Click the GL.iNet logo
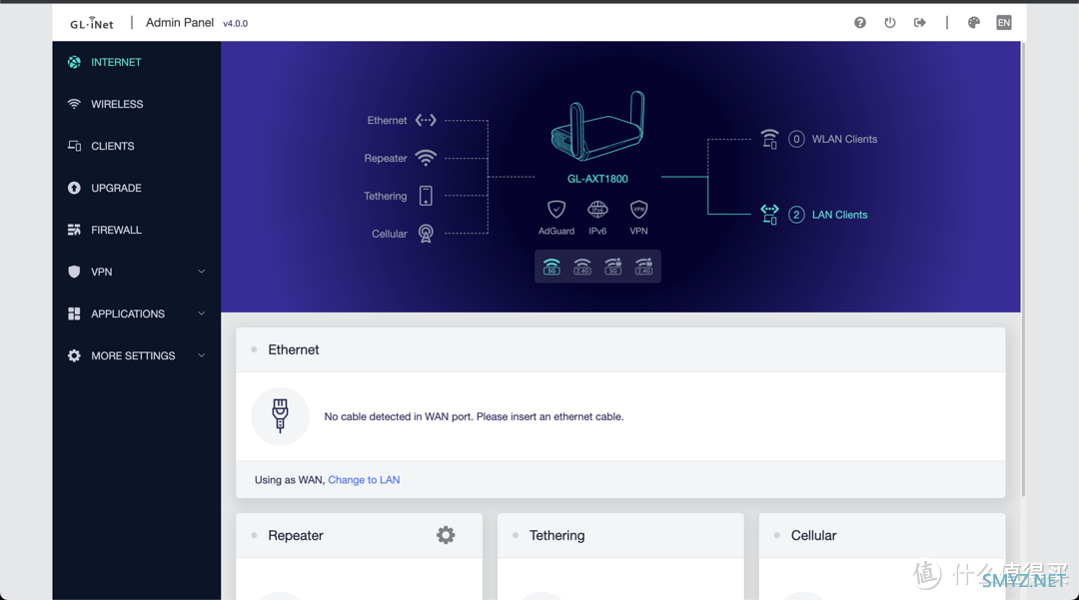Image resolution: width=1079 pixels, height=600 pixels. click(x=92, y=23)
